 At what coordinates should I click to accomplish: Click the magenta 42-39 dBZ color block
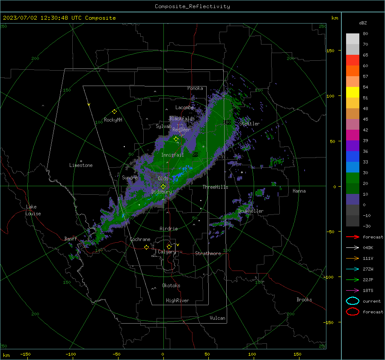(352, 135)
